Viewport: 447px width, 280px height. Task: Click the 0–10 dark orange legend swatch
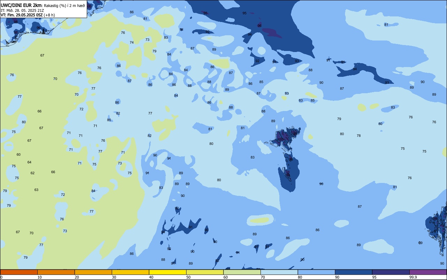coord(19,272)
